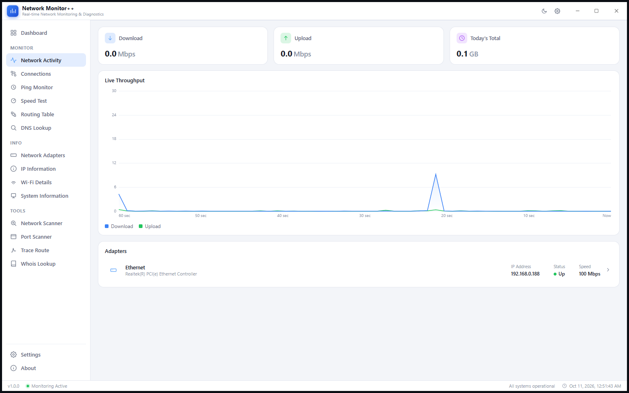
Task: Click the System Information monitor icon
Action: [14, 196]
